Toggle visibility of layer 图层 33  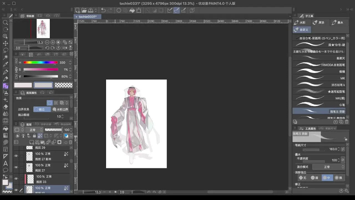[16, 179]
